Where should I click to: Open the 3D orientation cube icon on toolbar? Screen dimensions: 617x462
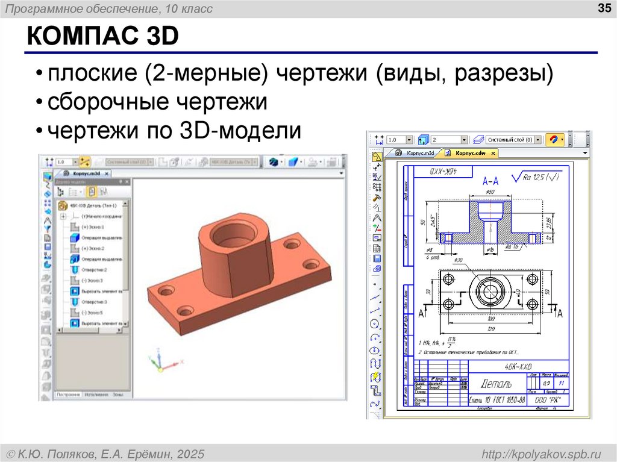point(273,161)
